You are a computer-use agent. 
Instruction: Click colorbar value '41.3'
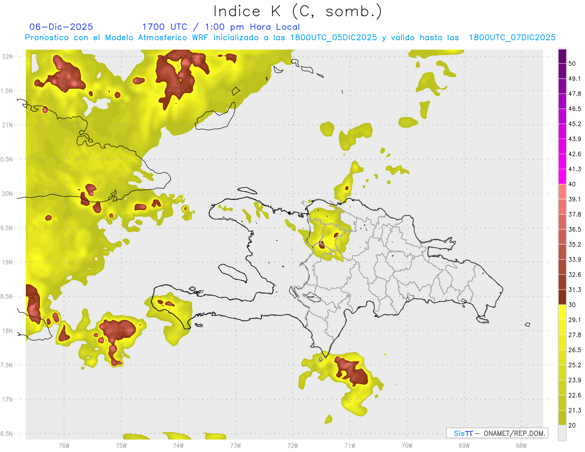click(575, 169)
